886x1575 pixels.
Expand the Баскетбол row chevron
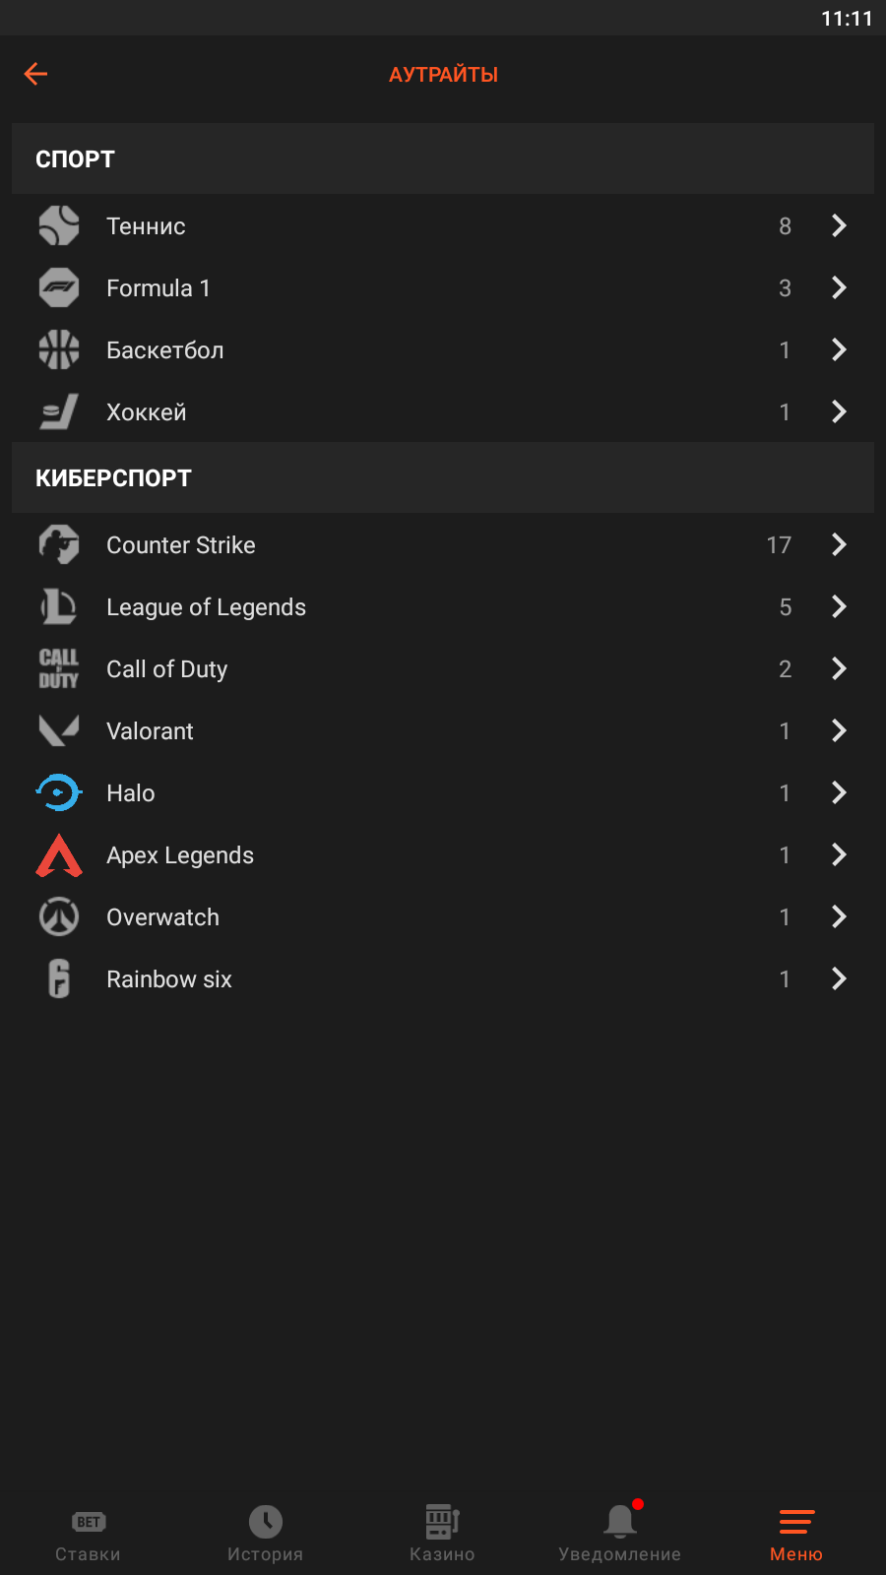pos(839,349)
